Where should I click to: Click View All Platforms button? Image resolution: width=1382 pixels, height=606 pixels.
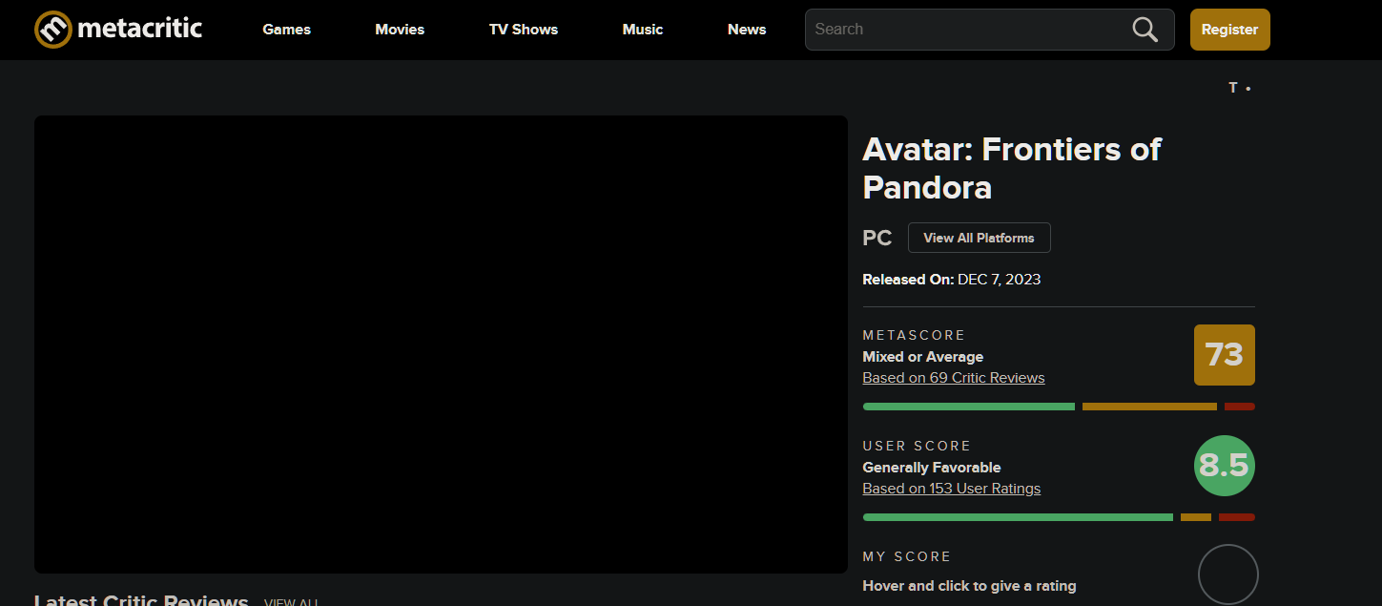[x=980, y=238]
